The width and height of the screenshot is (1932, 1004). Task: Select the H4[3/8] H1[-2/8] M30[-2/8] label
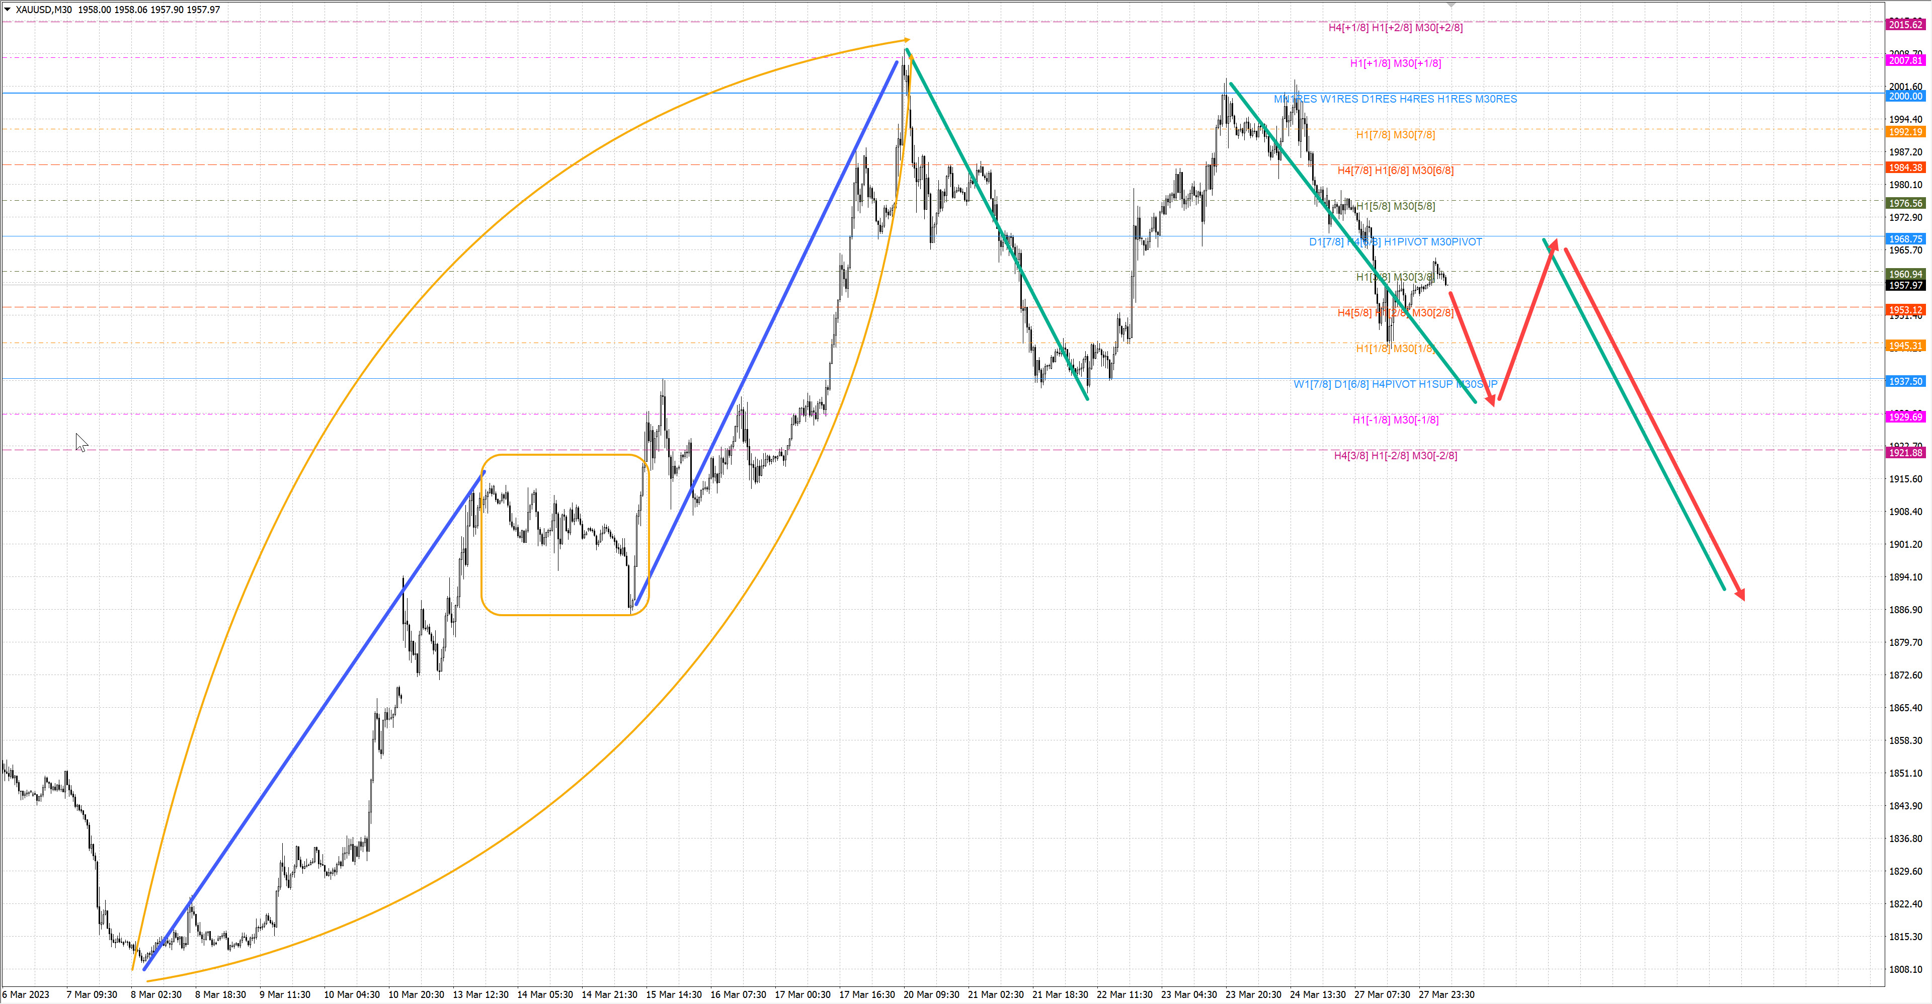coord(1395,456)
